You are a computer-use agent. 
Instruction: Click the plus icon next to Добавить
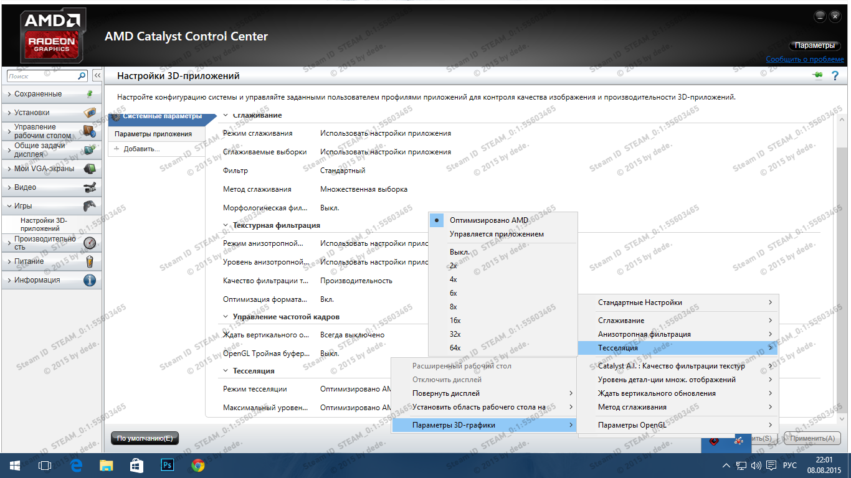click(116, 149)
